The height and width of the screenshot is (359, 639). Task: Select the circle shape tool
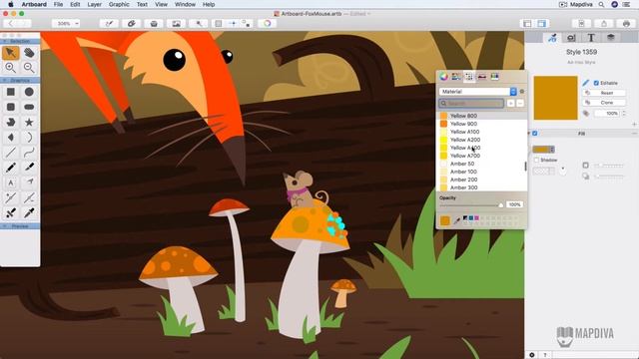tap(29, 92)
